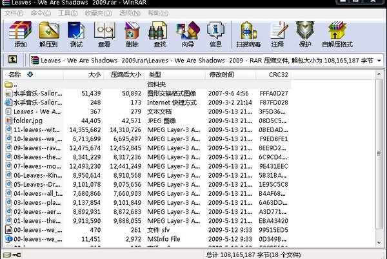Click the icon of 11-leaves--wit... mp3 file
Image resolution: width=387 pixels, height=259 pixels.
click(8, 129)
